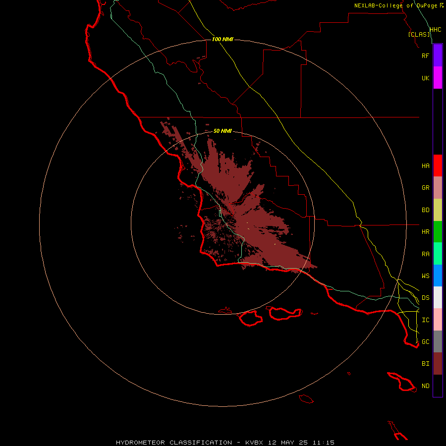Click the NEXLAB-College of DuPage text
The image size is (446, 446).
(395, 5)
